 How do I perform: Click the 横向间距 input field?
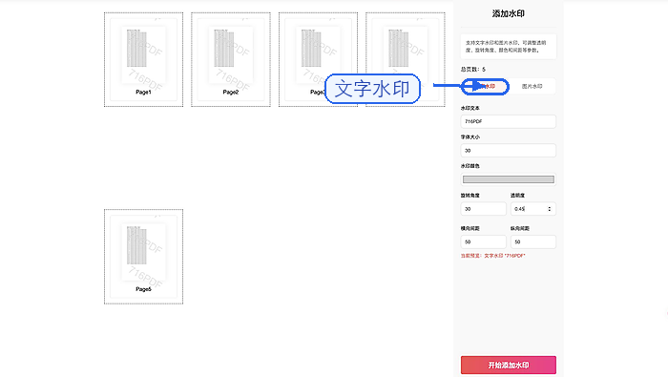[484, 242]
